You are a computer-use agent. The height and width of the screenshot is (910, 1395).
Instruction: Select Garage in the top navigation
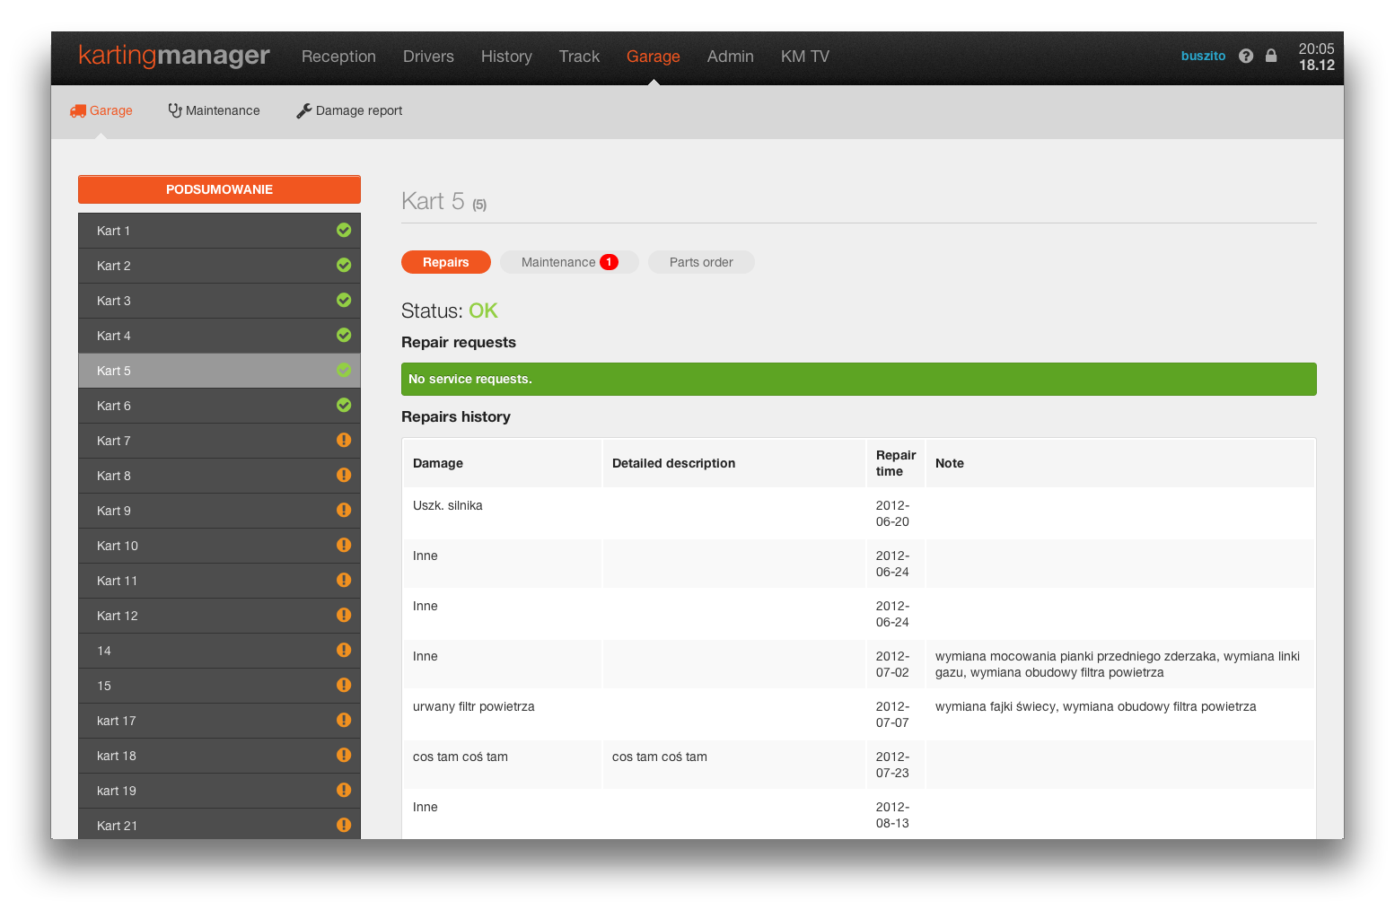653,57
